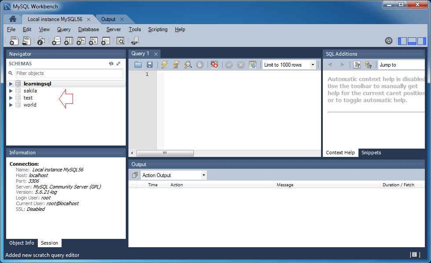
Task: Close the Local instance MySQL56 tab
Action: [88, 19]
